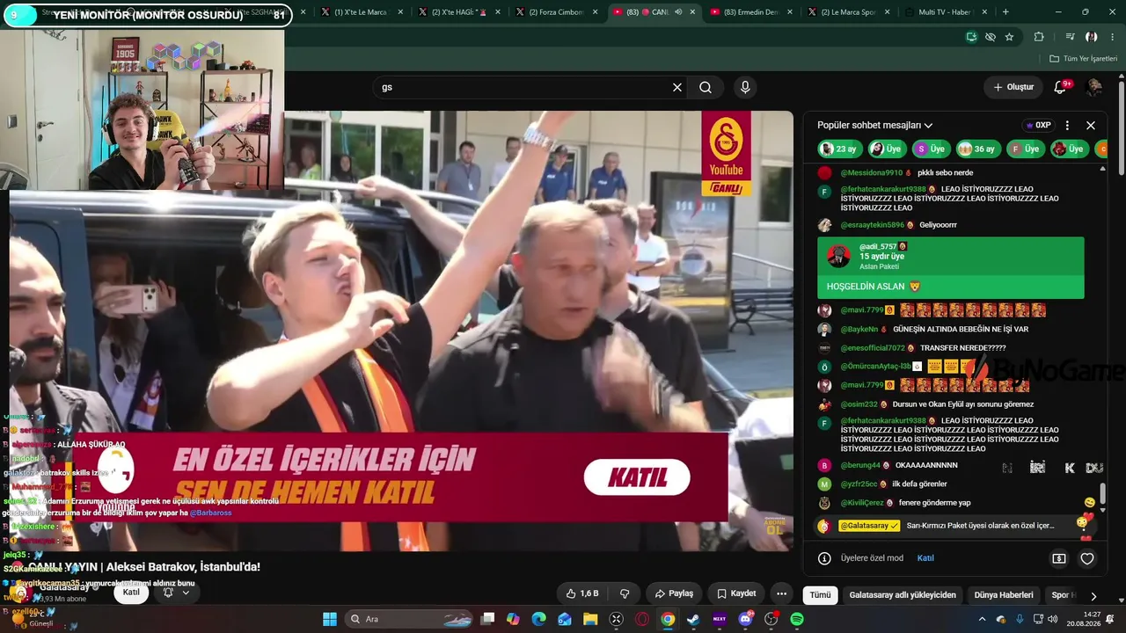1126x633 pixels.
Task: Open the YouTube account avatar menu
Action: [1094, 87]
